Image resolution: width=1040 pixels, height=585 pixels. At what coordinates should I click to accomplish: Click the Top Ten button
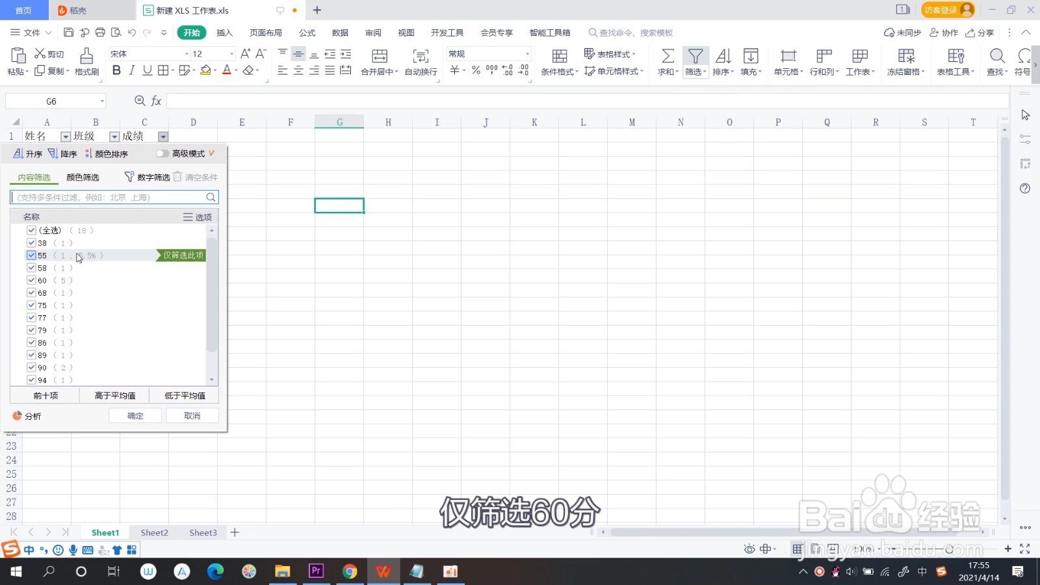45,395
